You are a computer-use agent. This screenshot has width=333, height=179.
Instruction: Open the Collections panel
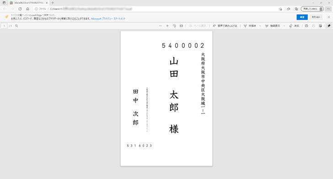296,9
